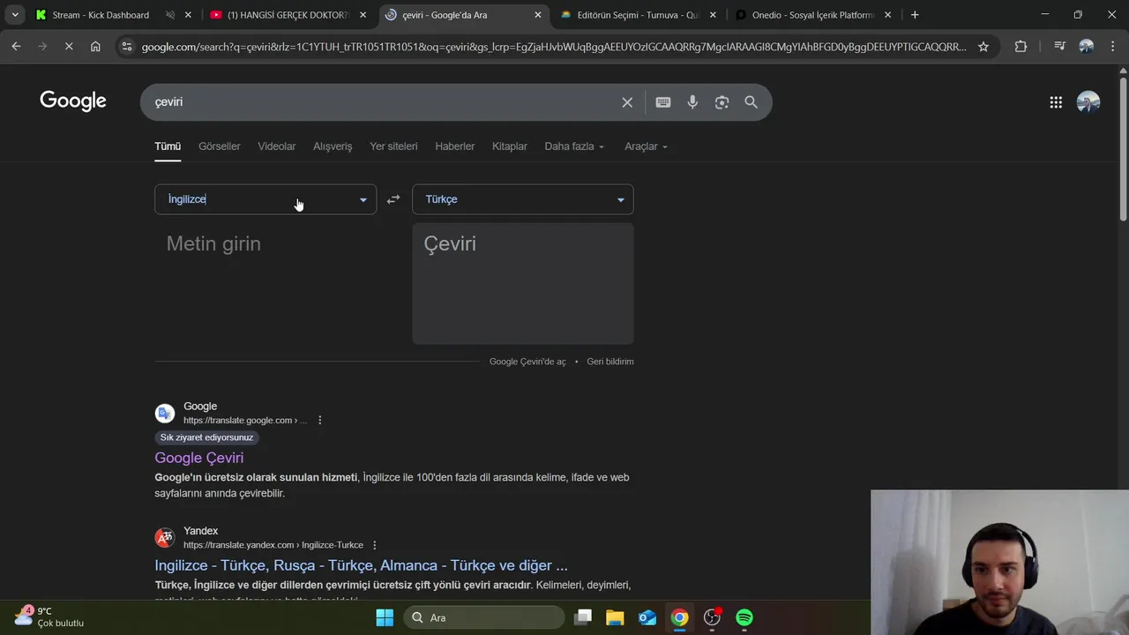
Task: Click the Windows taskbar Ara search box
Action: click(x=484, y=617)
